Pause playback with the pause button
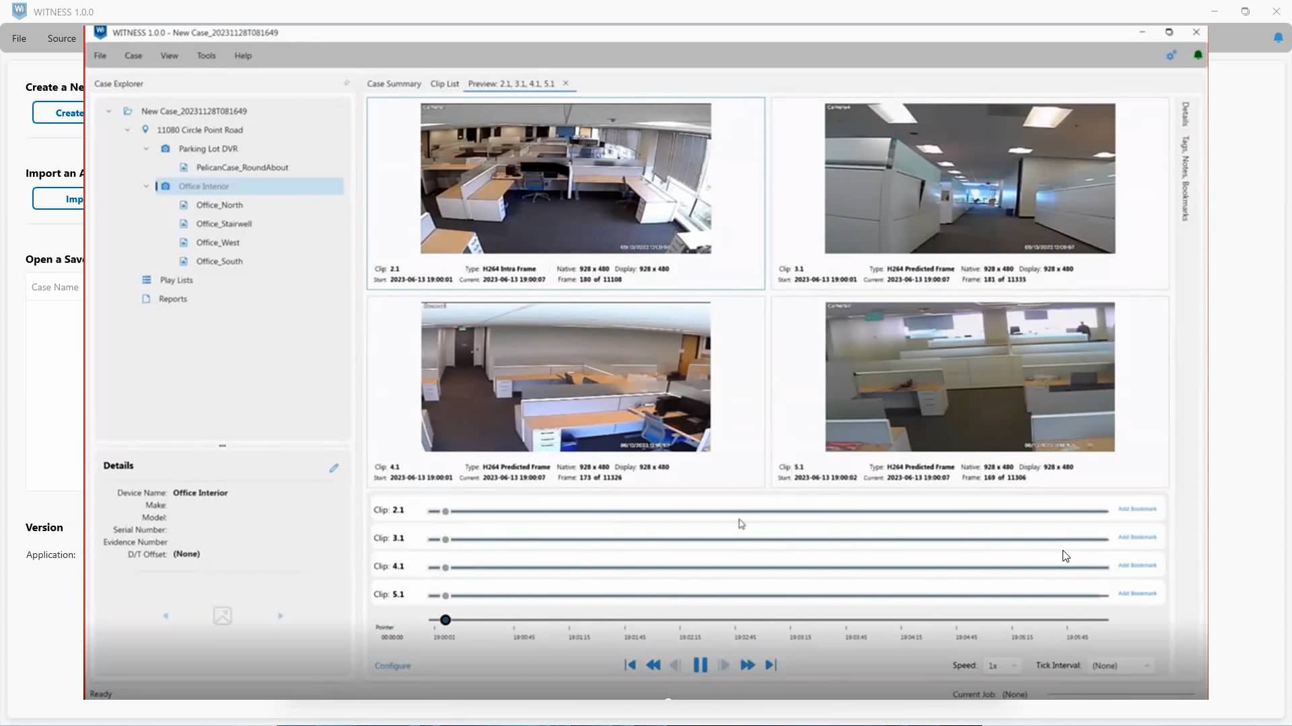 700,665
